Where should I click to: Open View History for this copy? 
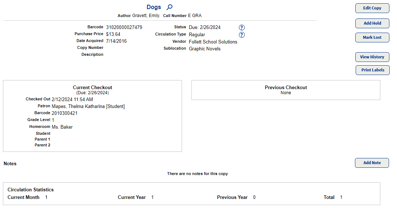click(372, 57)
